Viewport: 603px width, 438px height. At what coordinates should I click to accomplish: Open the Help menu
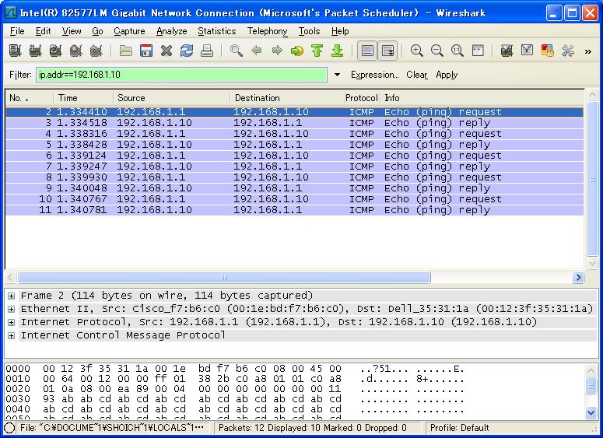click(x=340, y=31)
